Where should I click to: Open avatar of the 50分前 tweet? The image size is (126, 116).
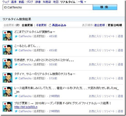click(7, 63)
